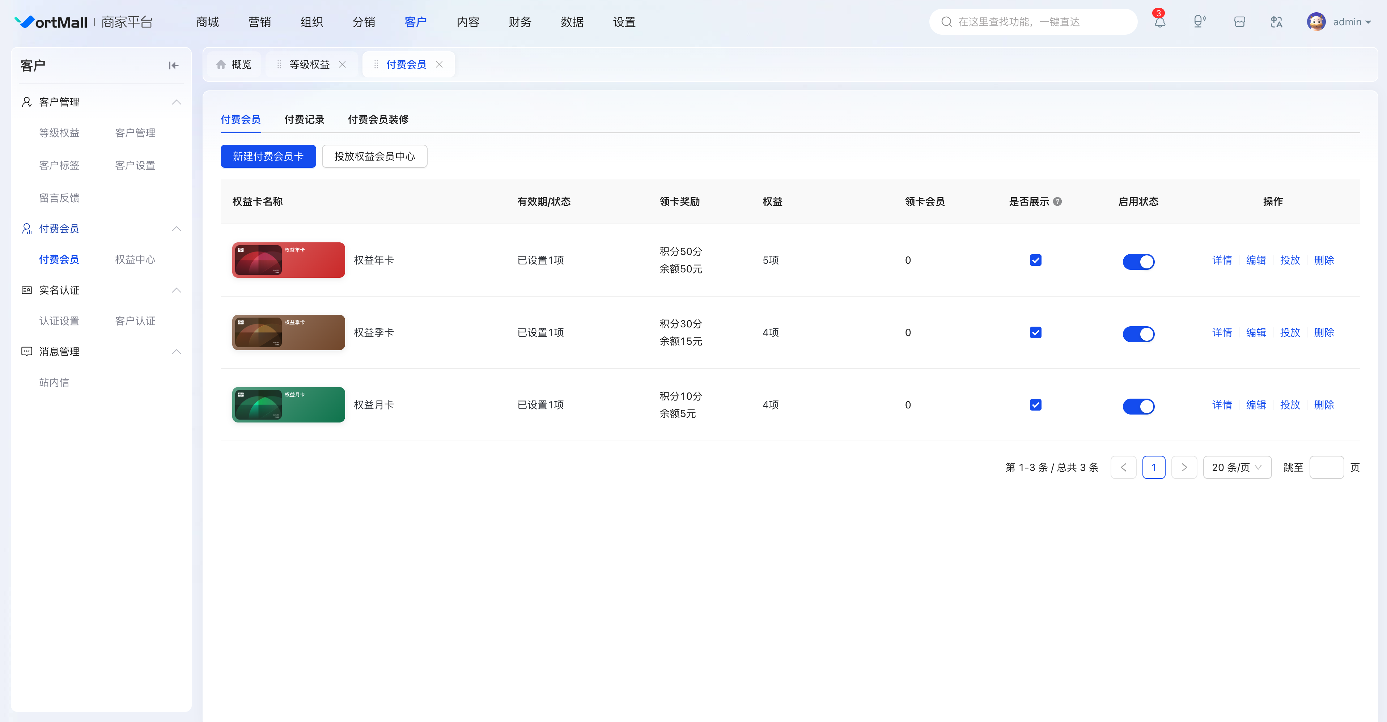The image size is (1387, 722).
Task: Open 详情 for 权益年卡
Action: coord(1222,260)
